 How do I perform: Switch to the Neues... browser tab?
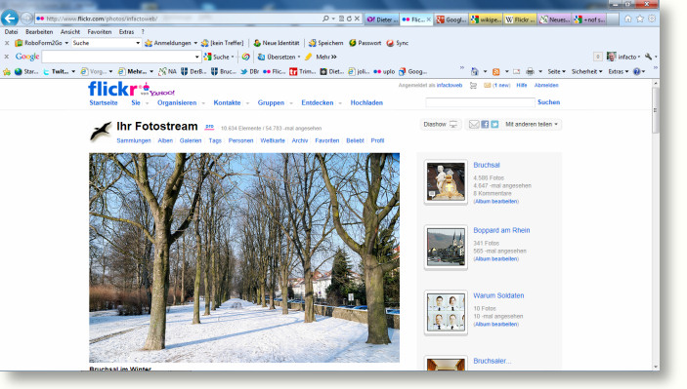554,19
